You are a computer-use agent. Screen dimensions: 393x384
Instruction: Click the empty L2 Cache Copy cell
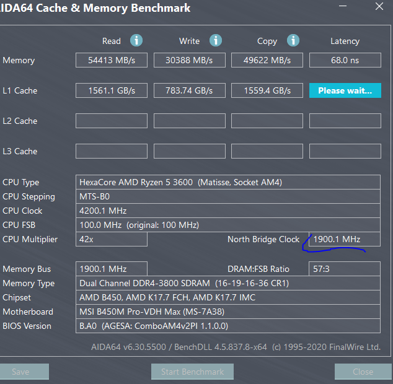[267, 121]
